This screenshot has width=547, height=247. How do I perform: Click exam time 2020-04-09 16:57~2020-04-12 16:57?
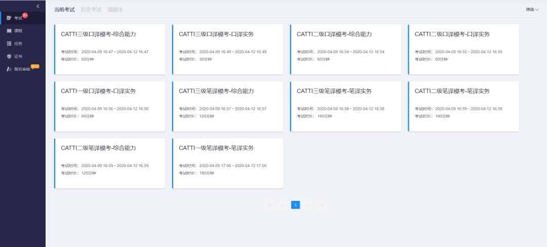[232, 109]
